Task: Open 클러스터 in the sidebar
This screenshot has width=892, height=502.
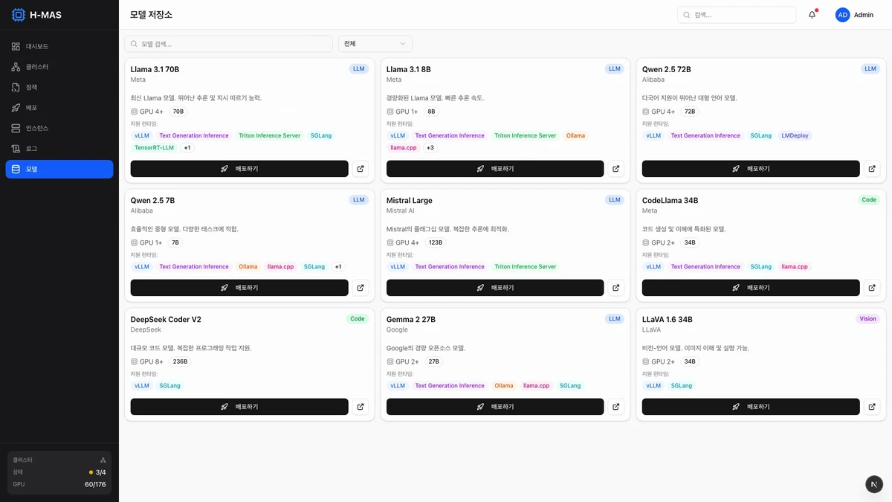Action: point(59,67)
